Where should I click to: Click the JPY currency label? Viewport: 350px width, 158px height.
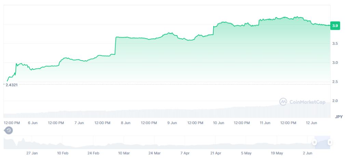click(338, 117)
